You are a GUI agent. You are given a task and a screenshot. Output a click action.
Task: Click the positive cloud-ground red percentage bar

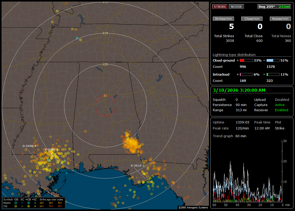pos(246,60)
